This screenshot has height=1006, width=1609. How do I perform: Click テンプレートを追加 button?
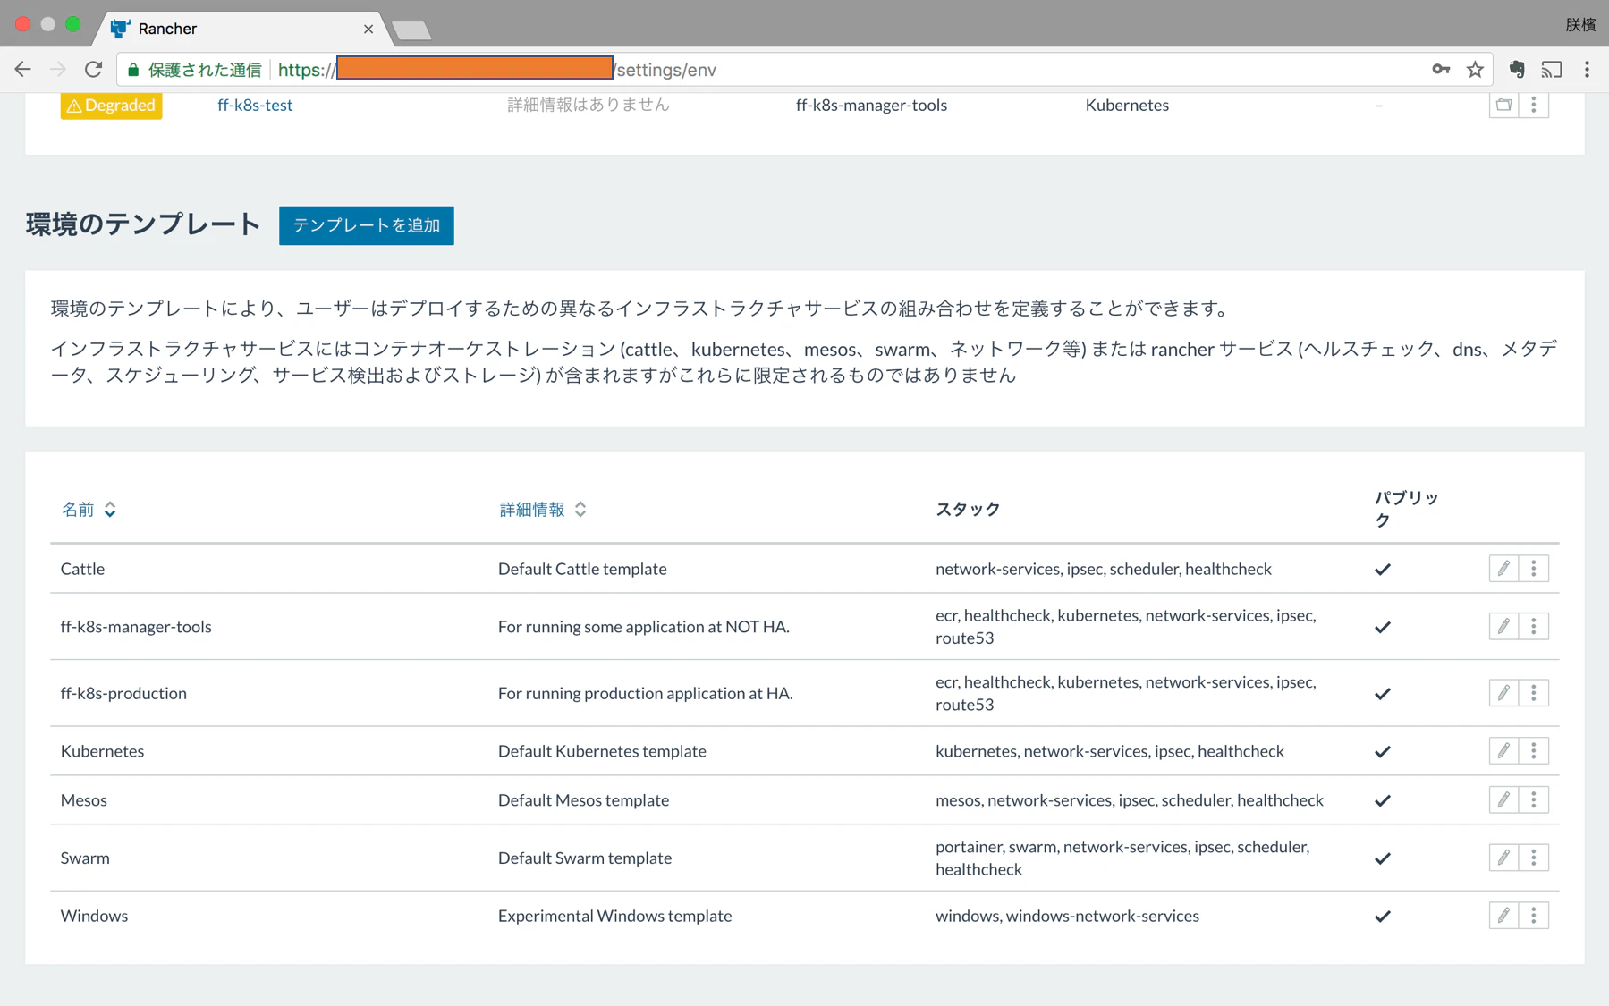coord(367,225)
